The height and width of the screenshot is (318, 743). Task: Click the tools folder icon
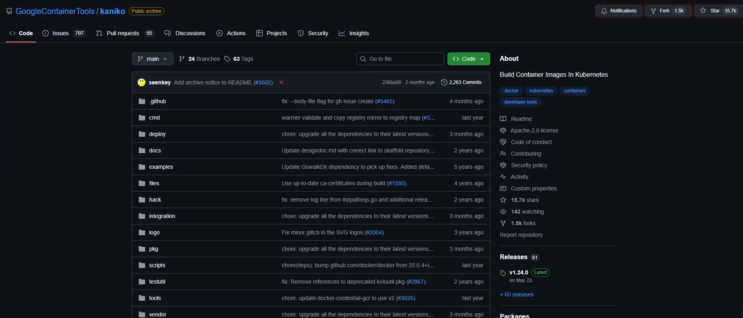[x=142, y=298]
